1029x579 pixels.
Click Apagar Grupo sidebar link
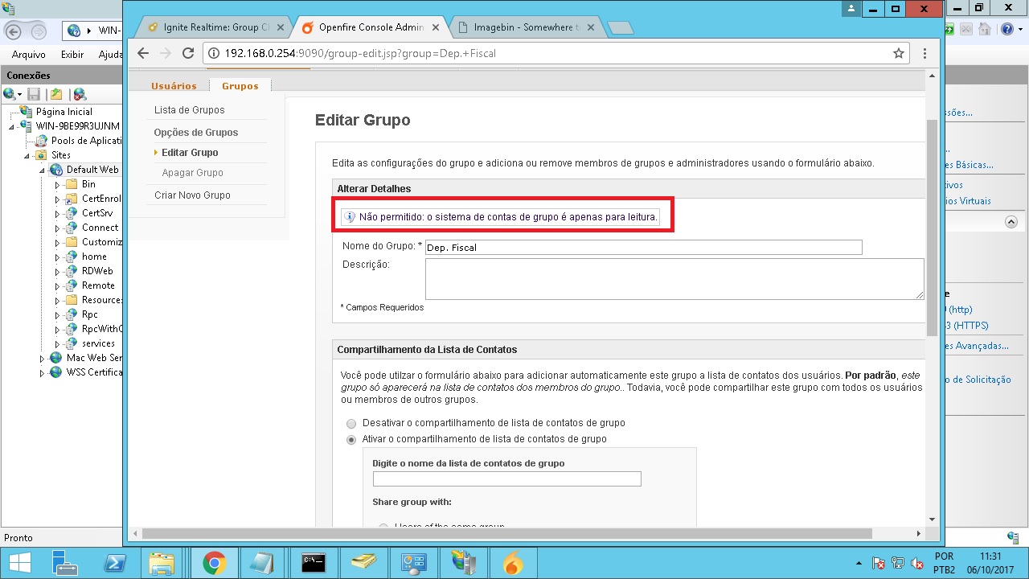point(193,173)
